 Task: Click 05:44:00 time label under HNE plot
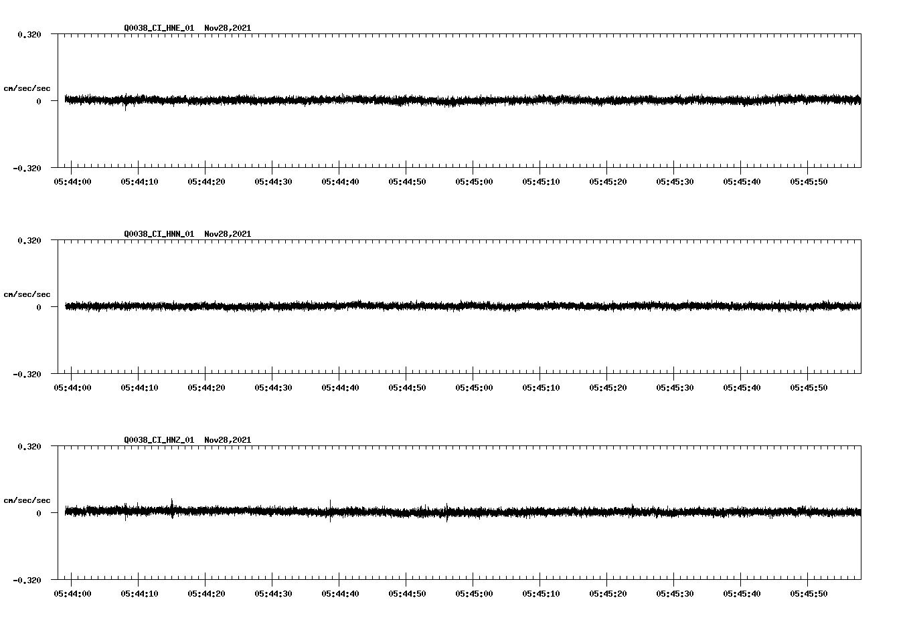tap(72, 182)
